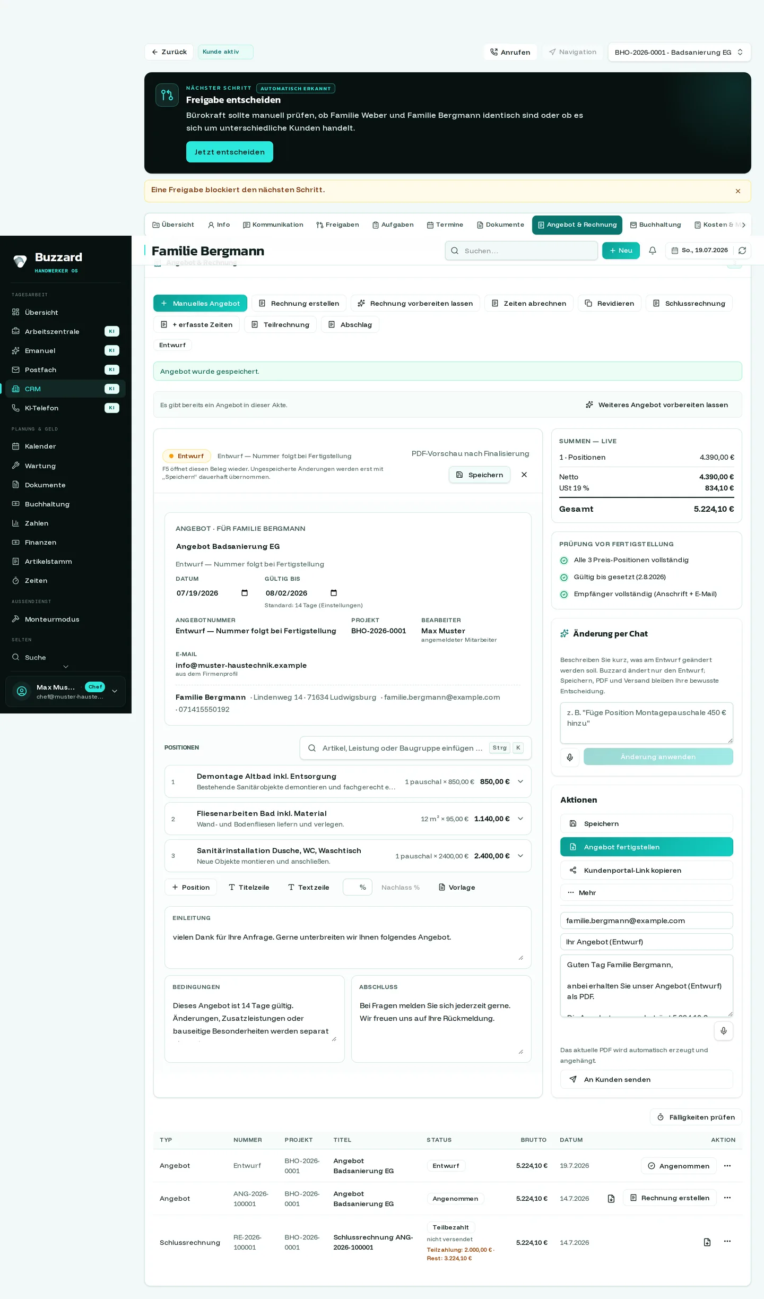Open the project selector BHO-2026-0001 Badsanierung EG
The width and height of the screenshot is (764, 1299).
click(x=679, y=52)
